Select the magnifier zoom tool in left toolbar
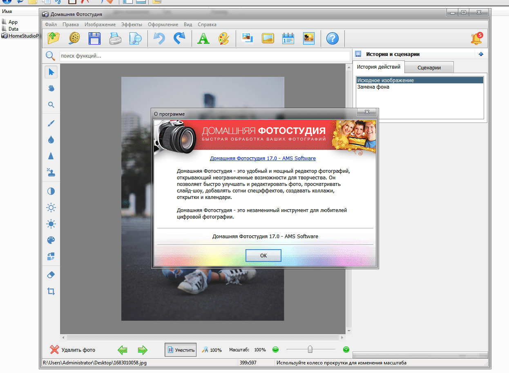Image resolution: width=509 pixels, height=373 pixels. tap(51, 105)
